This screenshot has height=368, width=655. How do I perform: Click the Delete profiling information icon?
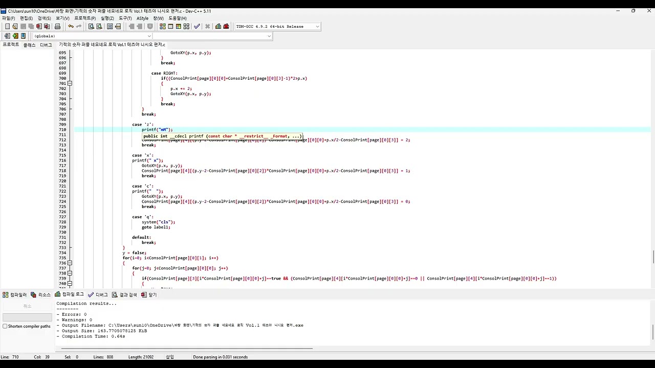[226, 27]
